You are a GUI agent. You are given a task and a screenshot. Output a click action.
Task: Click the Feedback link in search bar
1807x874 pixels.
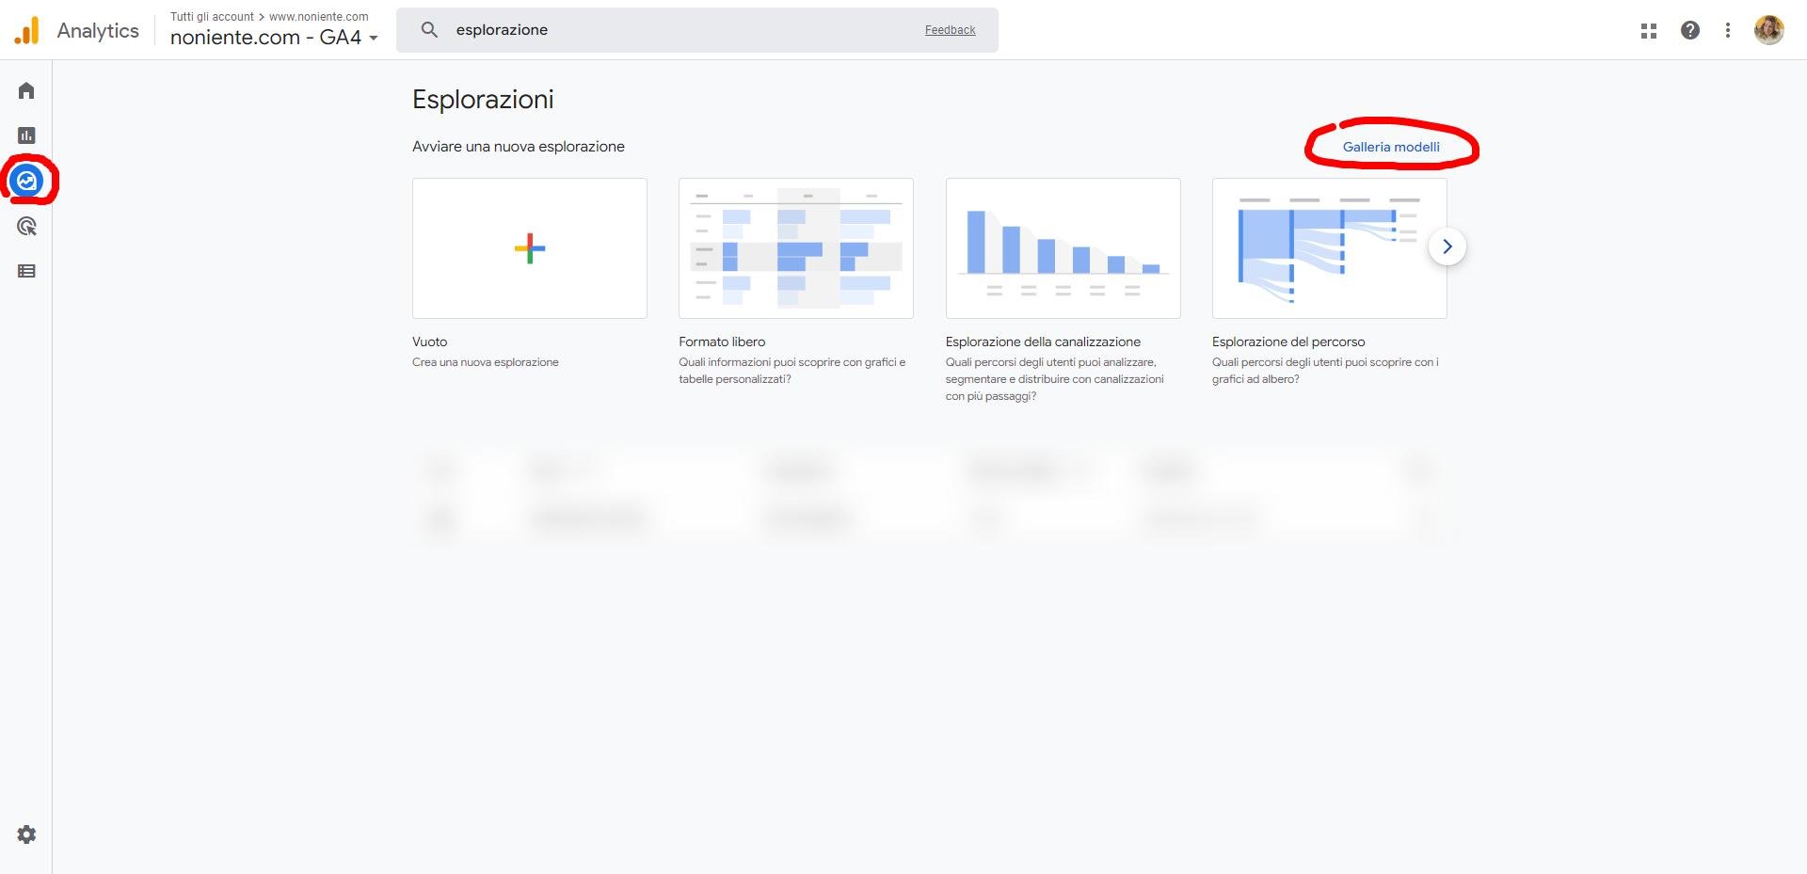point(950,30)
